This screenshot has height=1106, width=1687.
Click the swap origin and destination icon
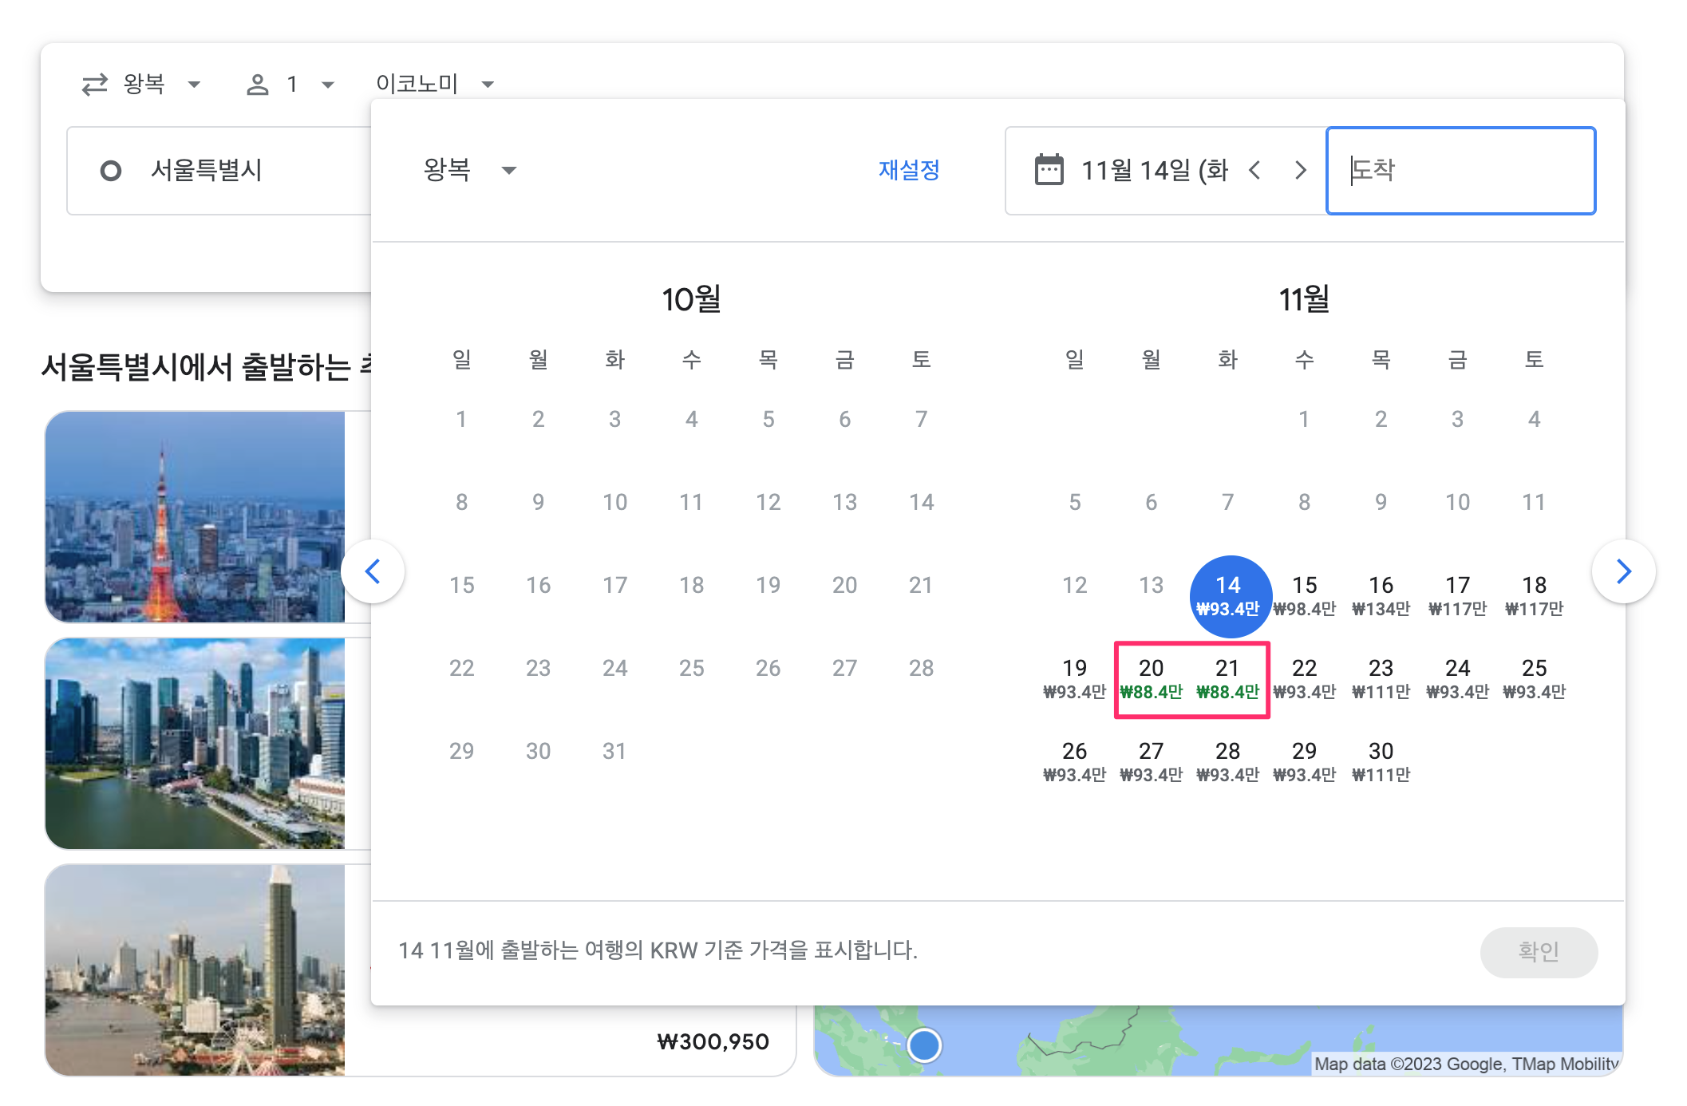93,84
